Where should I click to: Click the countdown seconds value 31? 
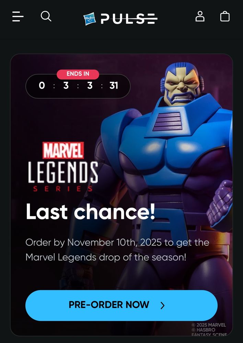pyautogui.click(x=114, y=86)
